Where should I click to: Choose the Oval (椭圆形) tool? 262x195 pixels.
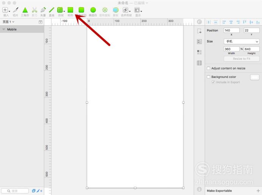click(x=93, y=10)
